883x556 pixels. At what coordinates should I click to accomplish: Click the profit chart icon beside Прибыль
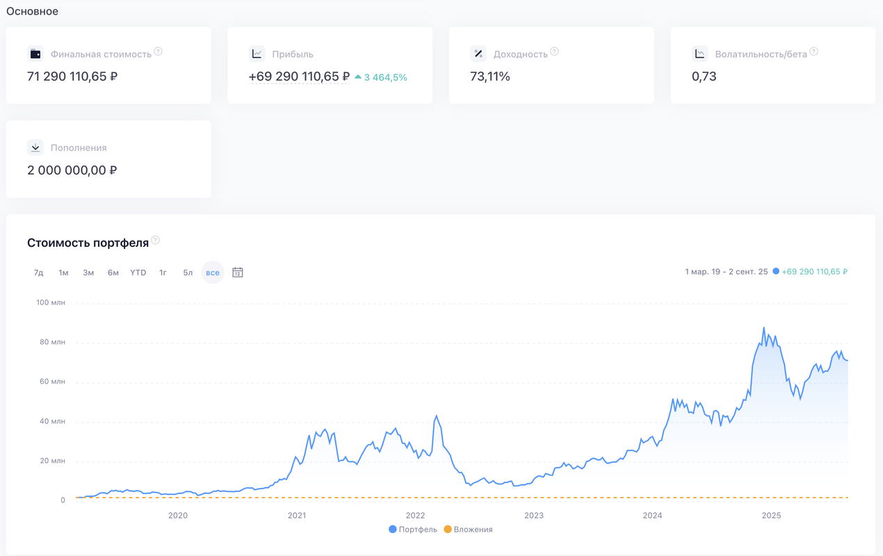tap(257, 54)
